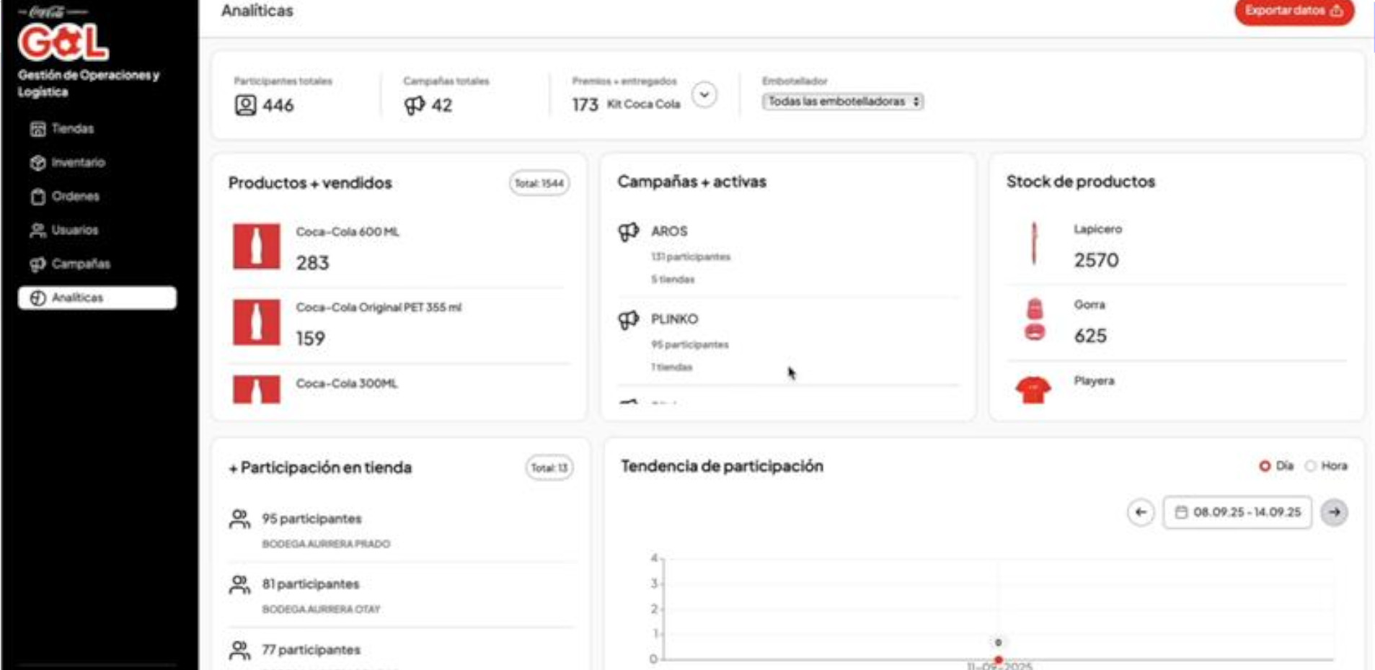This screenshot has height=670, width=1375.
Task: Click the Ordenes box icon
Action: [x=37, y=196]
